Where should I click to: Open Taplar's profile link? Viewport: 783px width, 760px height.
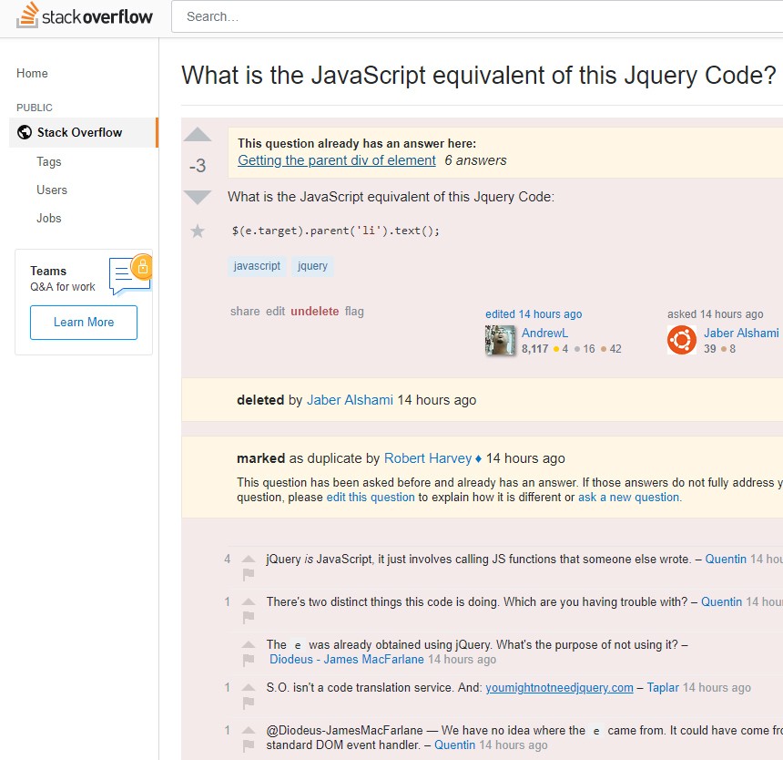(x=663, y=688)
